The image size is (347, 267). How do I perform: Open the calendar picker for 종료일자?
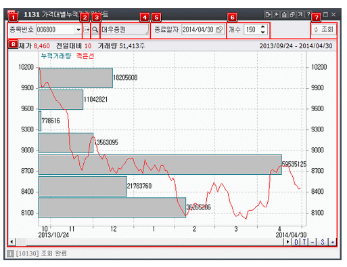(220, 30)
